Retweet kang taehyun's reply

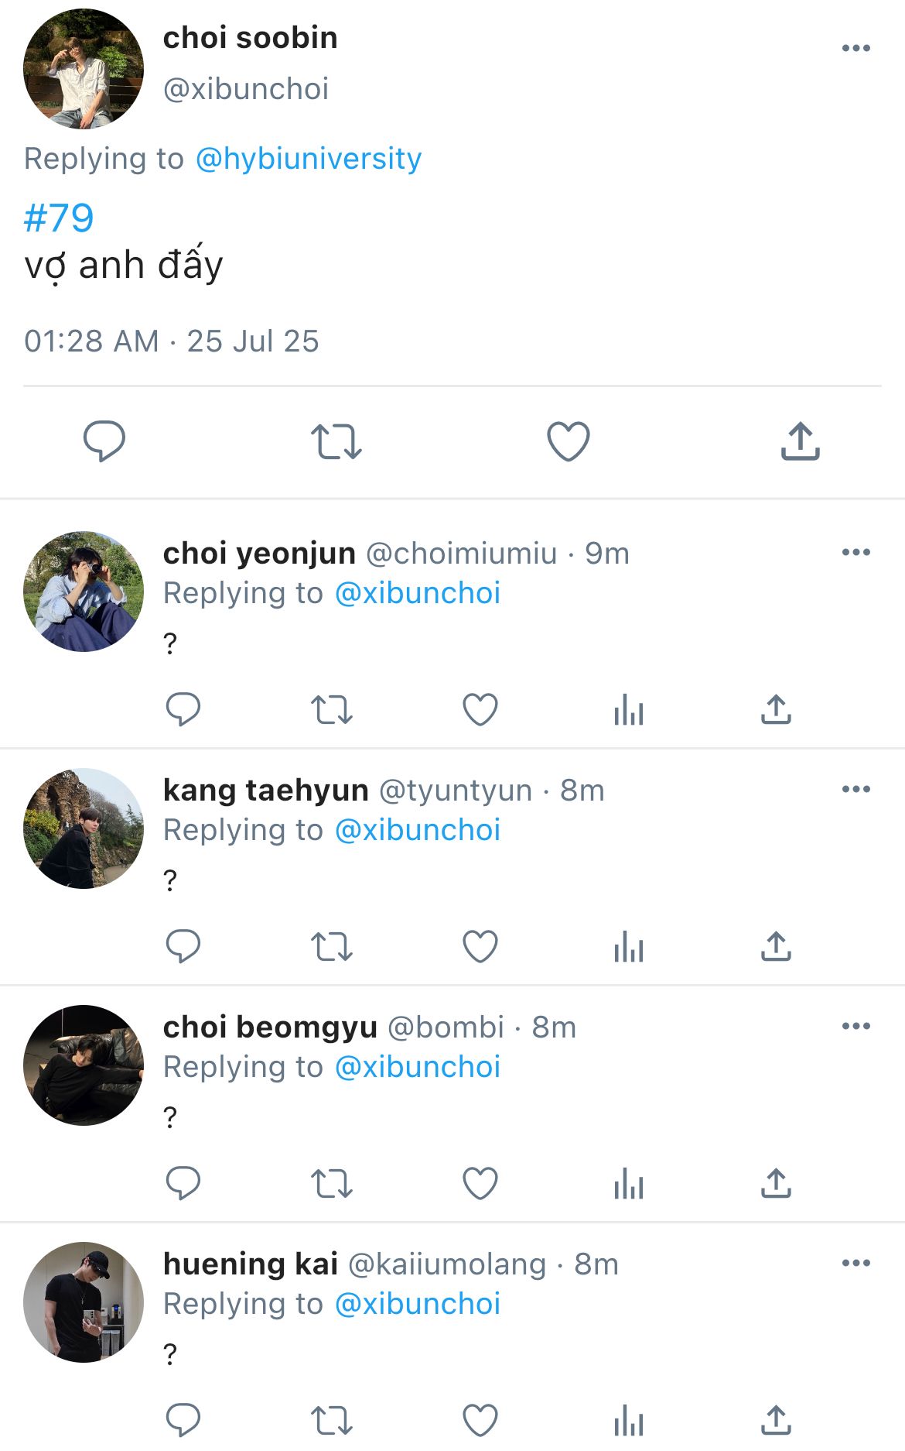(x=331, y=946)
